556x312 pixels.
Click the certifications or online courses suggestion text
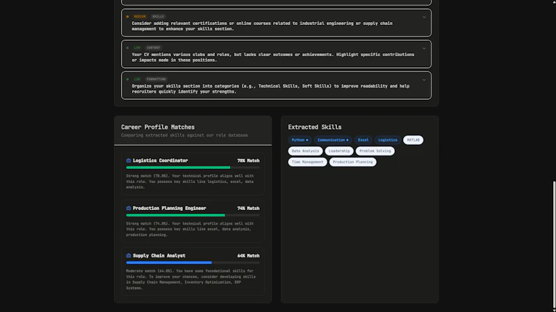pos(262,26)
